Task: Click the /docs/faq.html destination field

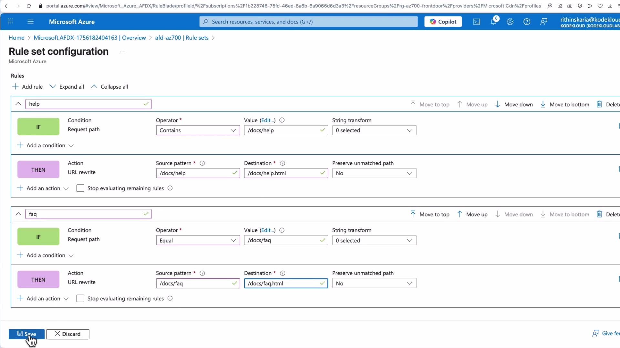Action: 286,283
